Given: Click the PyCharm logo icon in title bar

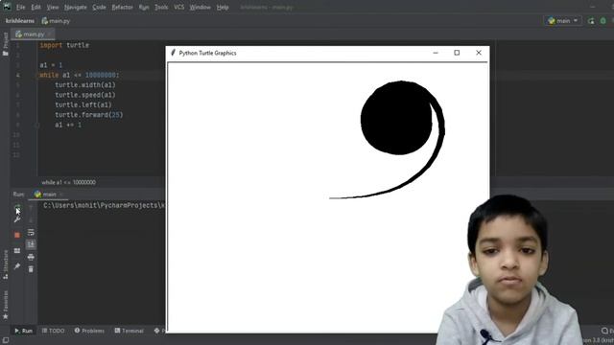Looking at the screenshot, I should point(7,7).
